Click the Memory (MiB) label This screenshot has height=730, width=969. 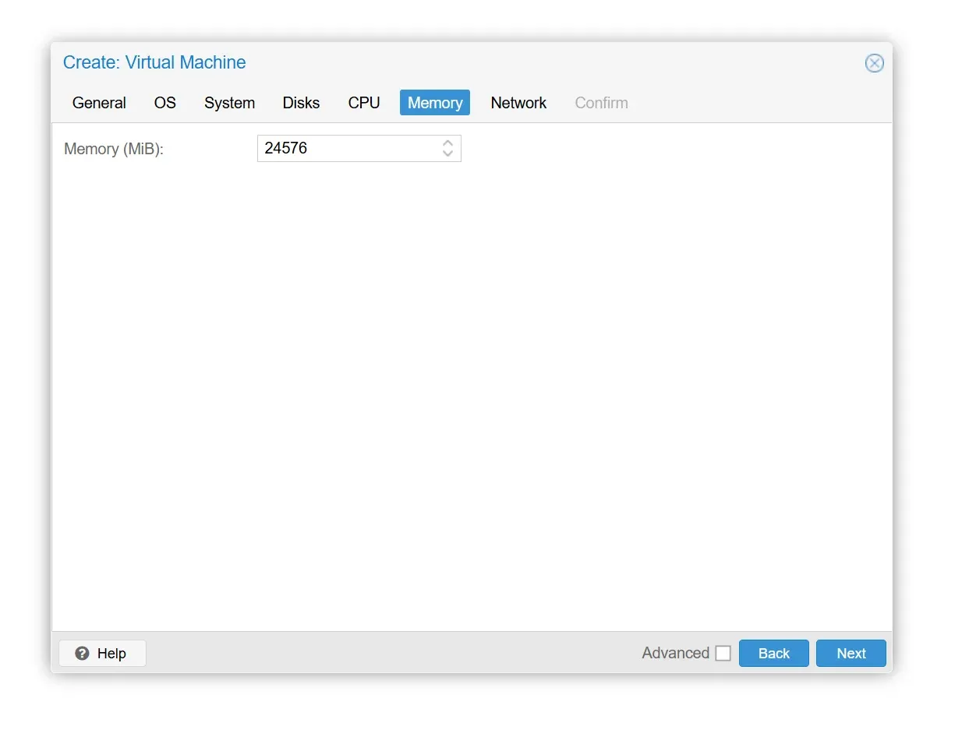[114, 149]
